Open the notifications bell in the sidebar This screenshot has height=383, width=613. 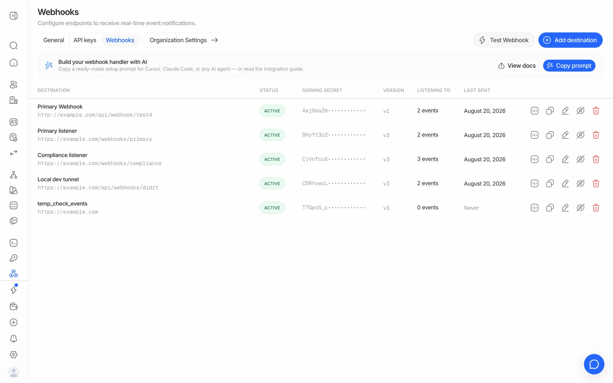coord(13,339)
